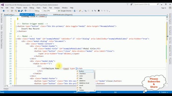This screenshot has height=96, width=172.
Task: Open the Tools menu
Action: [x=45, y=8]
